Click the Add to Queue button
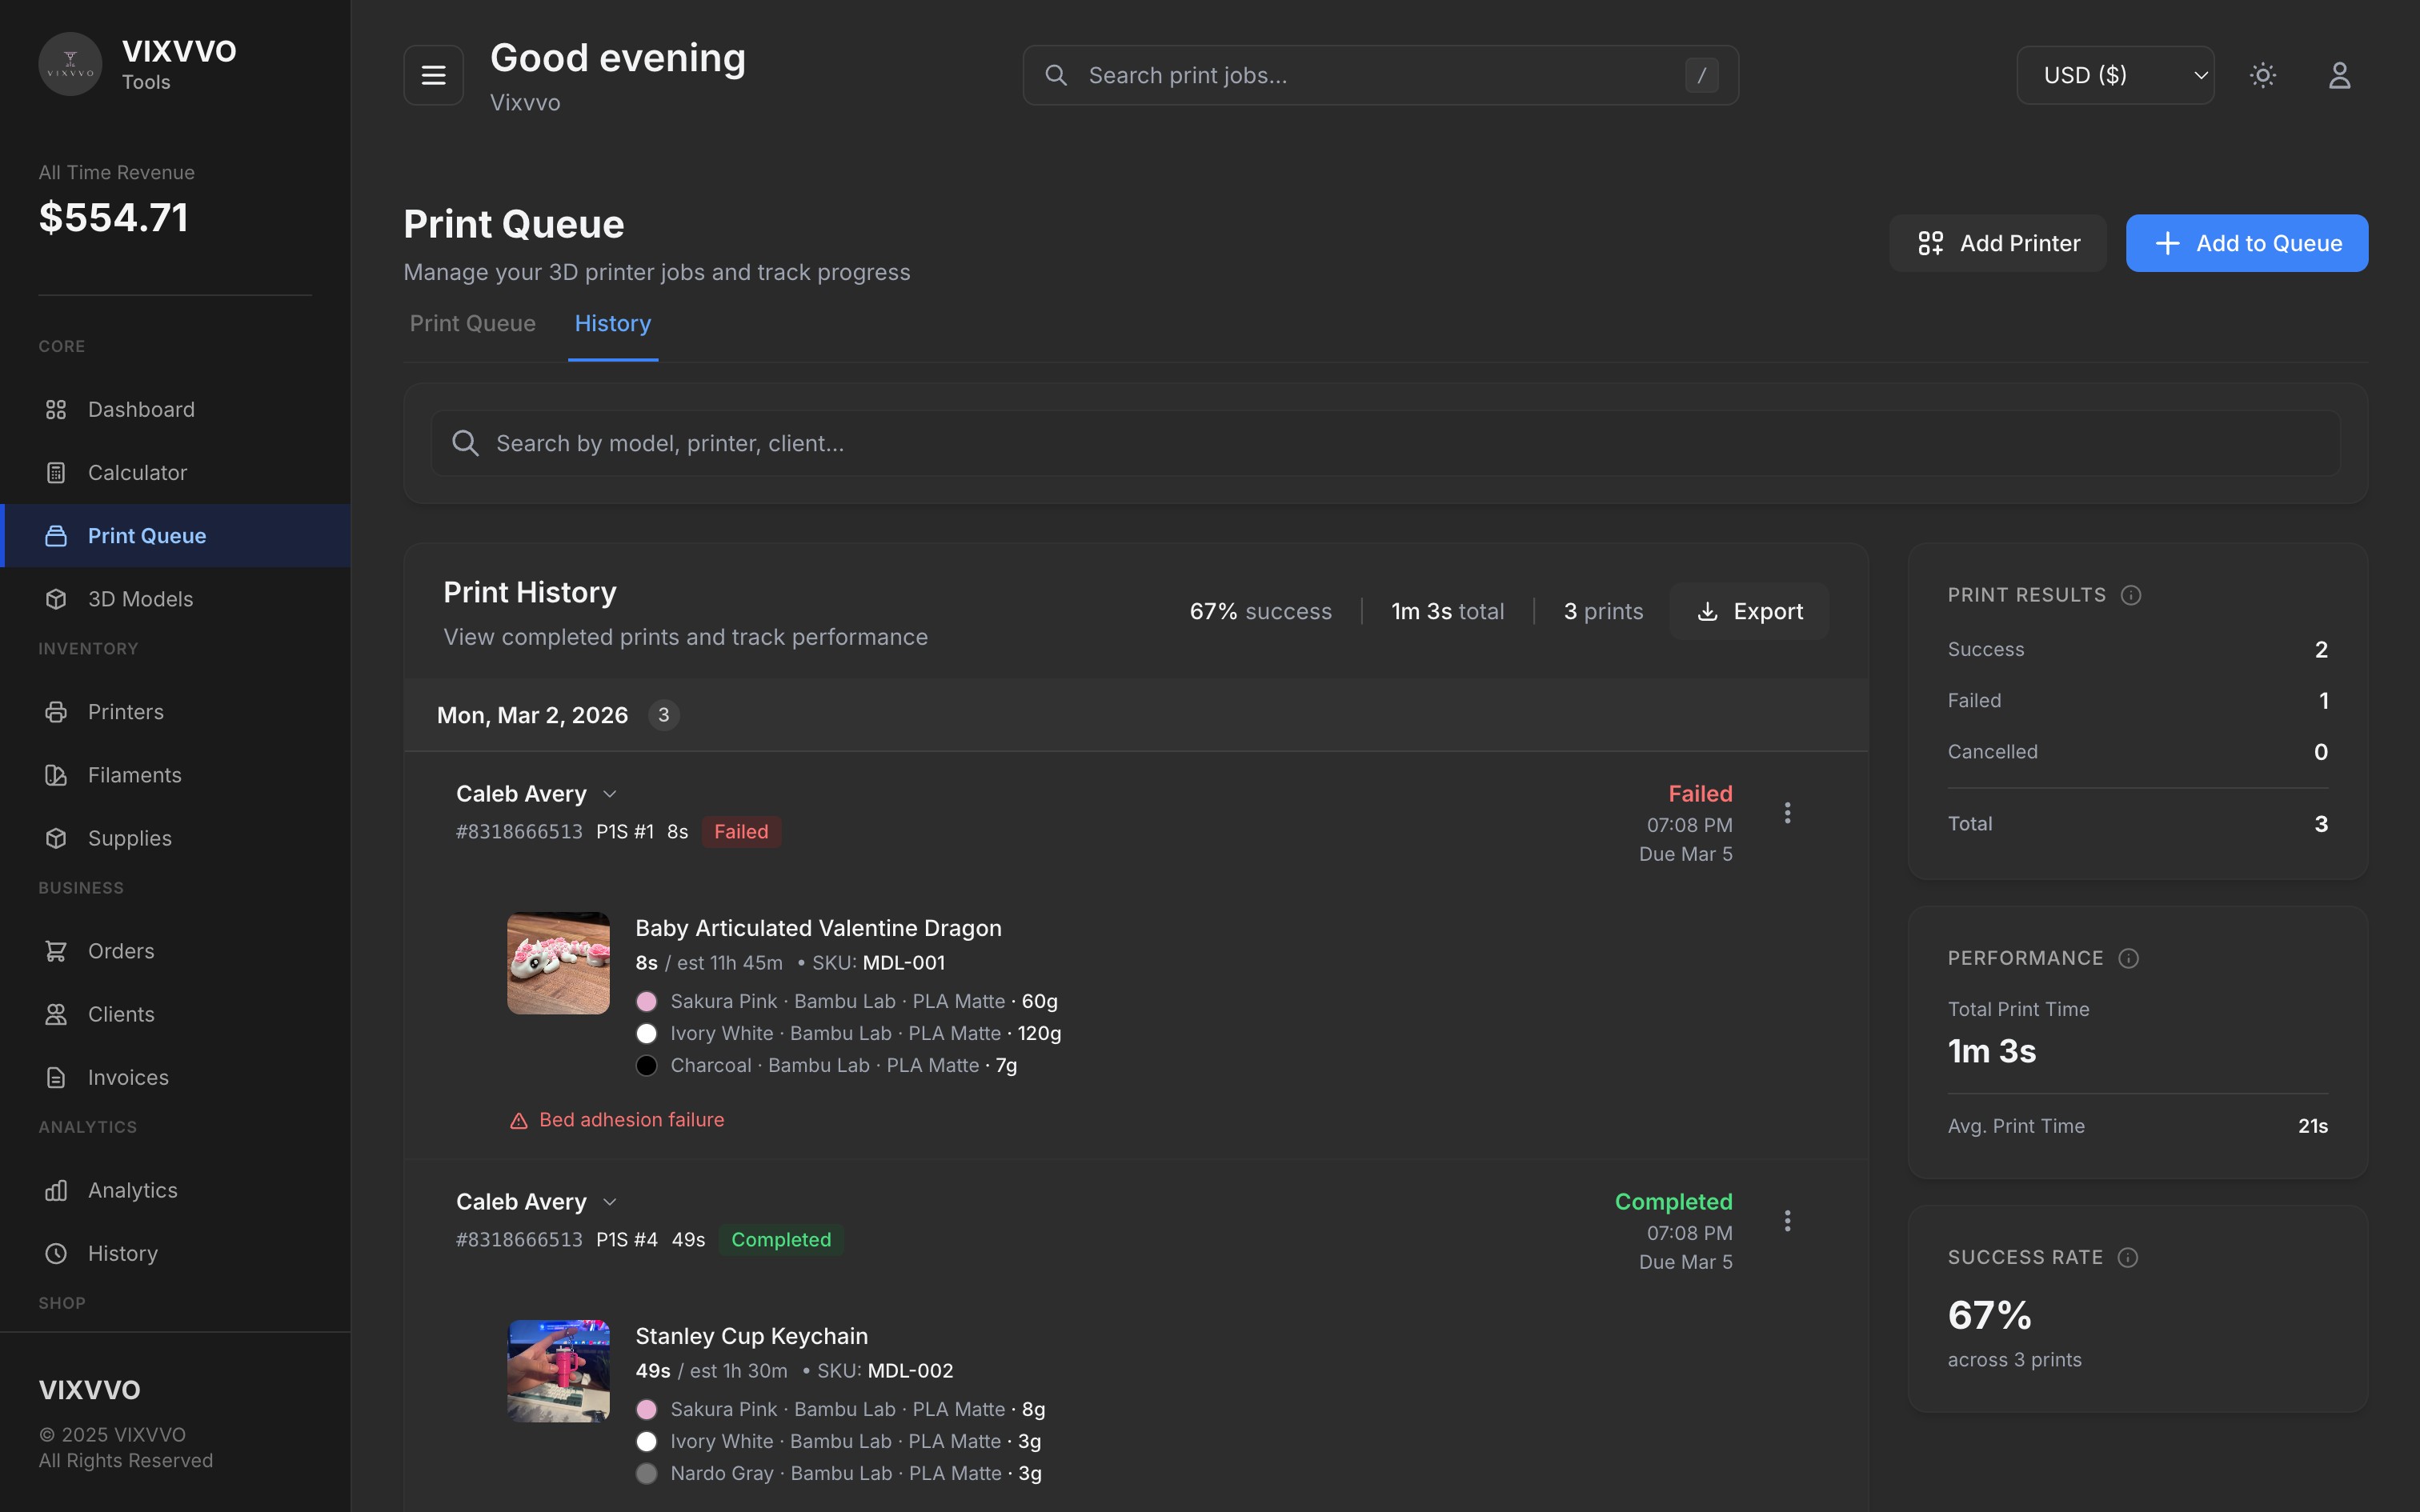2420x1512 pixels. click(2246, 243)
